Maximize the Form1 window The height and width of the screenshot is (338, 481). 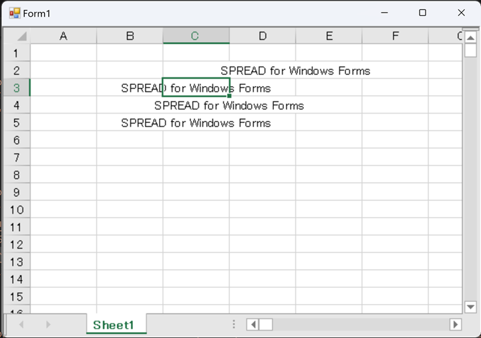422,13
